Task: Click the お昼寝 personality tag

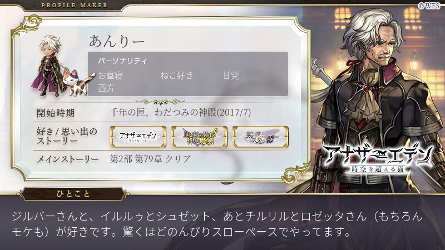Action: coord(110,76)
